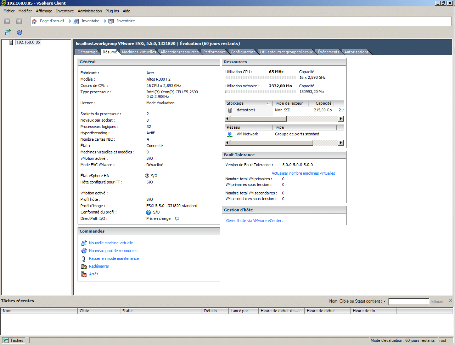Image resolution: width=455 pixels, height=345 pixels.
Task: Click the Type de lecteur column header
Action: (291, 103)
